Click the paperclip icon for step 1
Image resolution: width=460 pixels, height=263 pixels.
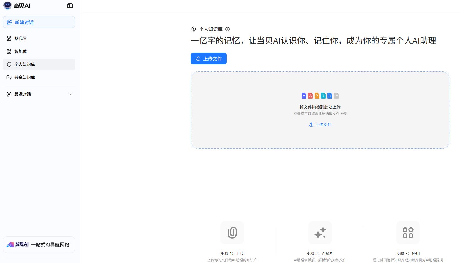point(232,233)
